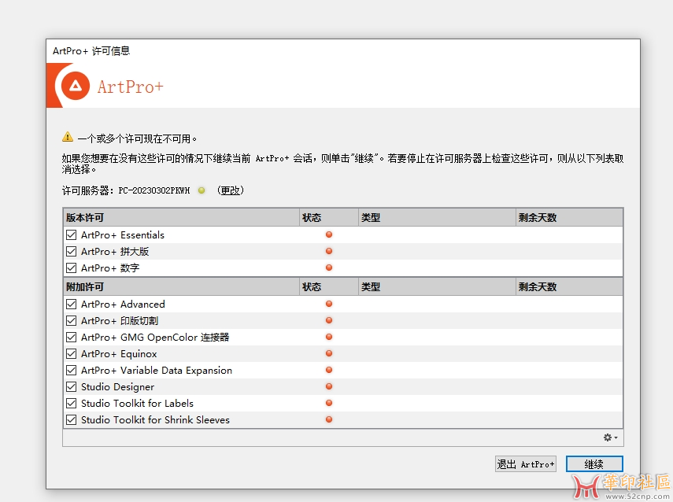Select the ArtPro+ 数字 row label
This screenshot has height=502, width=673.
pos(110,268)
